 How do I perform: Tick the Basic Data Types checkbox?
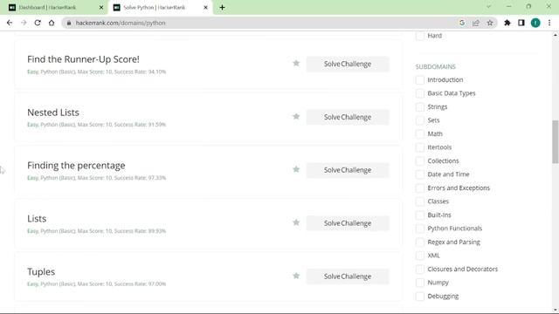420,93
